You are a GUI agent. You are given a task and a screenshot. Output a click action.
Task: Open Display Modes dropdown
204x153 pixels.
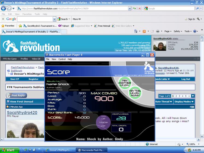click(x=184, y=102)
